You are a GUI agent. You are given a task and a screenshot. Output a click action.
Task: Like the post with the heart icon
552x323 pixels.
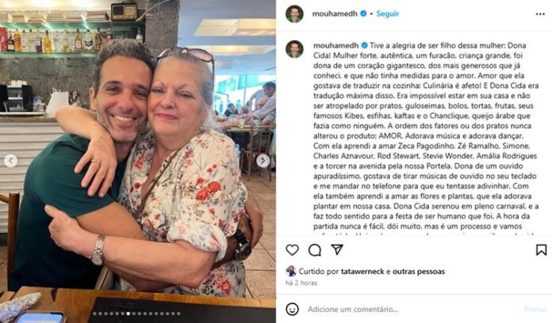tap(292, 250)
